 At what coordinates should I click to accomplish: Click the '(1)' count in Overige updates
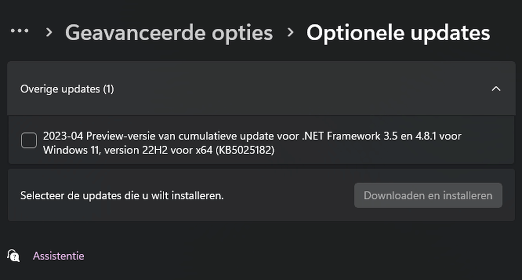tap(108, 89)
